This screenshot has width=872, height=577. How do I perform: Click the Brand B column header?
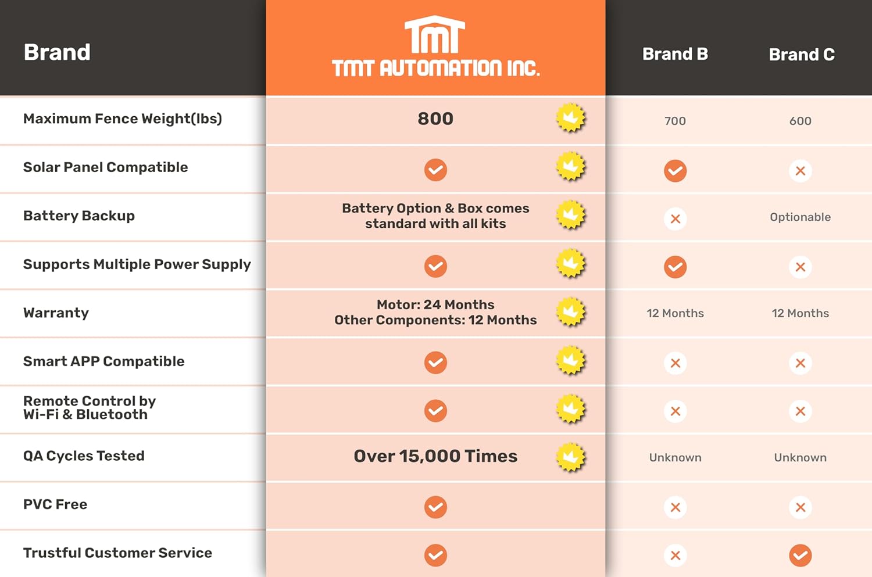click(x=675, y=54)
